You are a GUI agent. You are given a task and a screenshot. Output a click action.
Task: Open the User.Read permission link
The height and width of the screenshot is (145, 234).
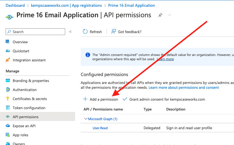click(x=100, y=128)
